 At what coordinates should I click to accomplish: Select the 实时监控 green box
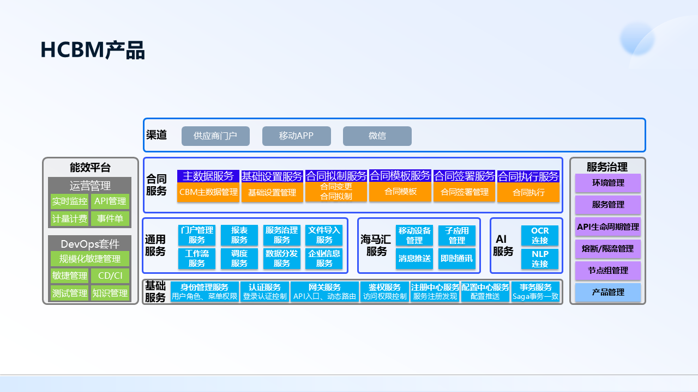pos(69,201)
